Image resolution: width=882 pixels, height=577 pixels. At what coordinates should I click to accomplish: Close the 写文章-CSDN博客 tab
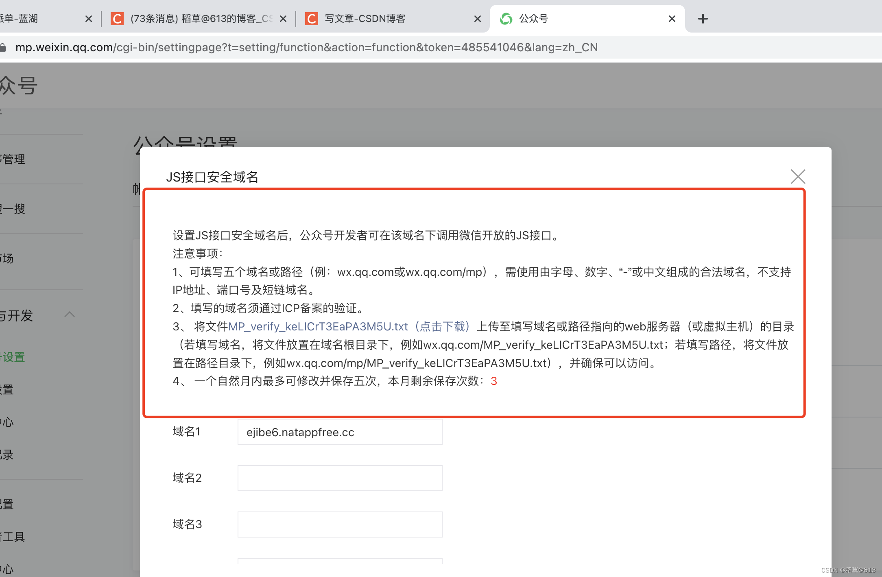coord(478,19)
